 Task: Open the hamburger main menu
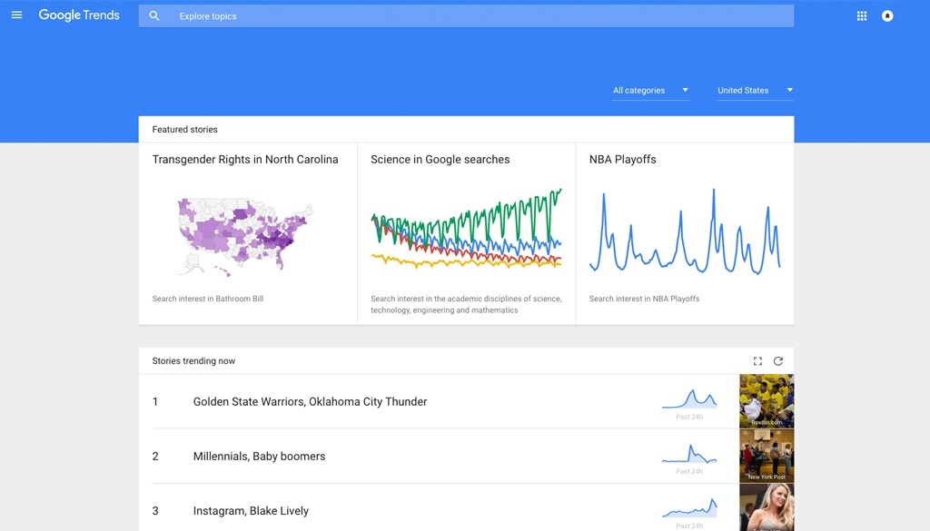[x=16, y=15]
